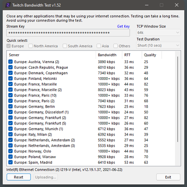187x187 pixels.
Task: Click the 8023 kbps bandwidth value
Action: [x=106, y=90]
